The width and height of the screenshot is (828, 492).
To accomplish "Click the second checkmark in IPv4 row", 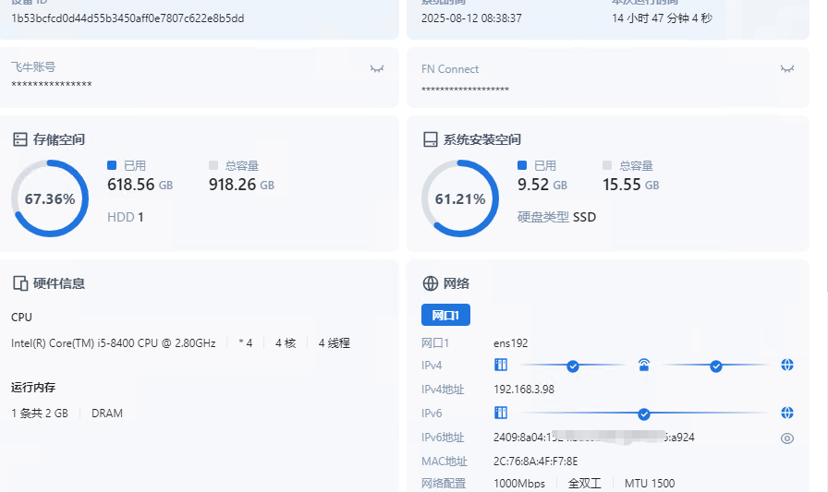I will (715, 366).
